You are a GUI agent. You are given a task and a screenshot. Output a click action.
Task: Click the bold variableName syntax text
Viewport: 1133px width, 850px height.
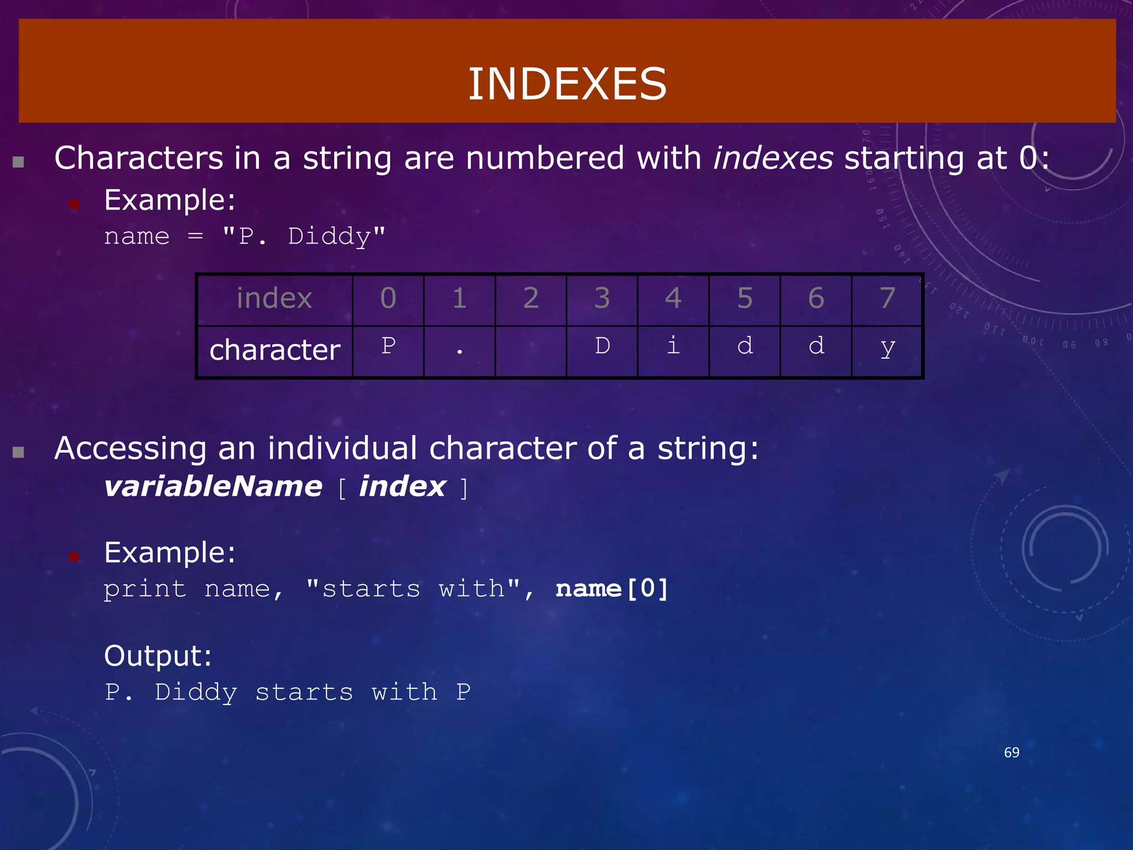click(x=213, y=487)
